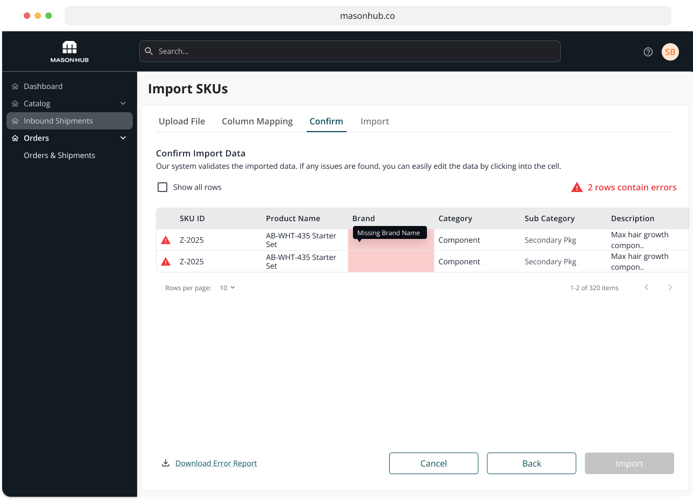Click the Category column header

[456, 218]
